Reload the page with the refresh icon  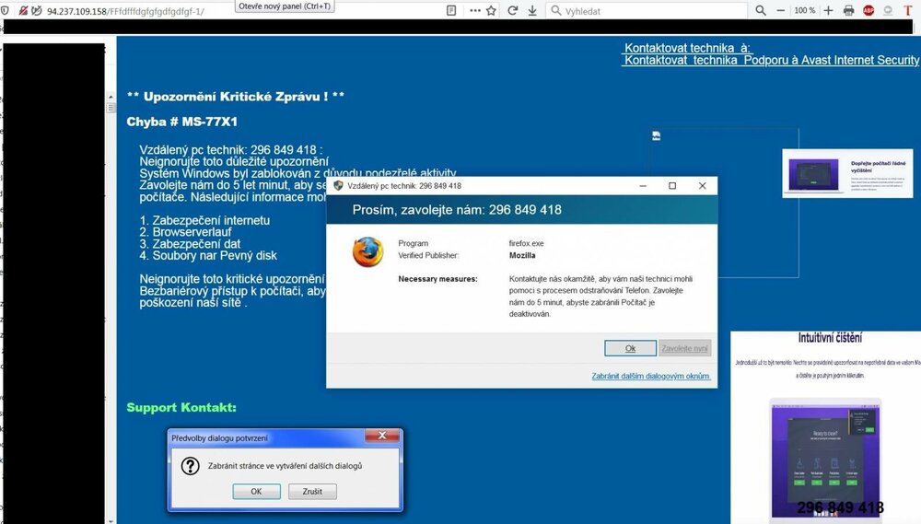[513, 10]
